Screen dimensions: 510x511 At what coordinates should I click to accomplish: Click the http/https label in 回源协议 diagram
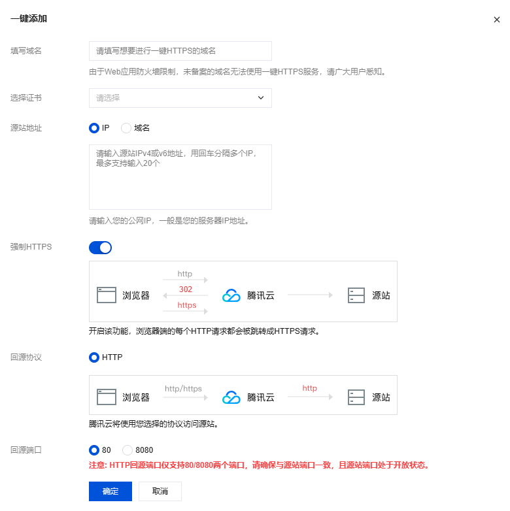(183, 388)
